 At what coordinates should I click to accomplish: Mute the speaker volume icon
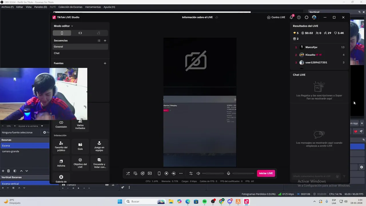click(198, 173)
